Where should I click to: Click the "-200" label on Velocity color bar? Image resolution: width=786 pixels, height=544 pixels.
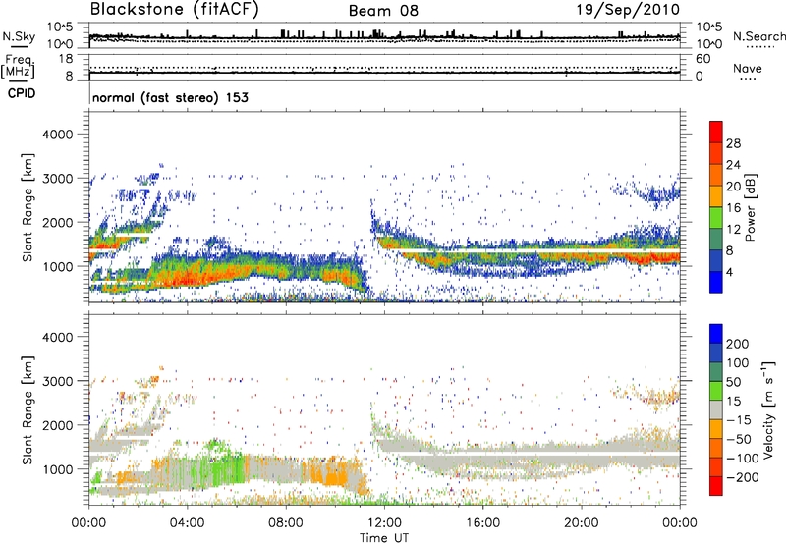click(x=742, y=477)
